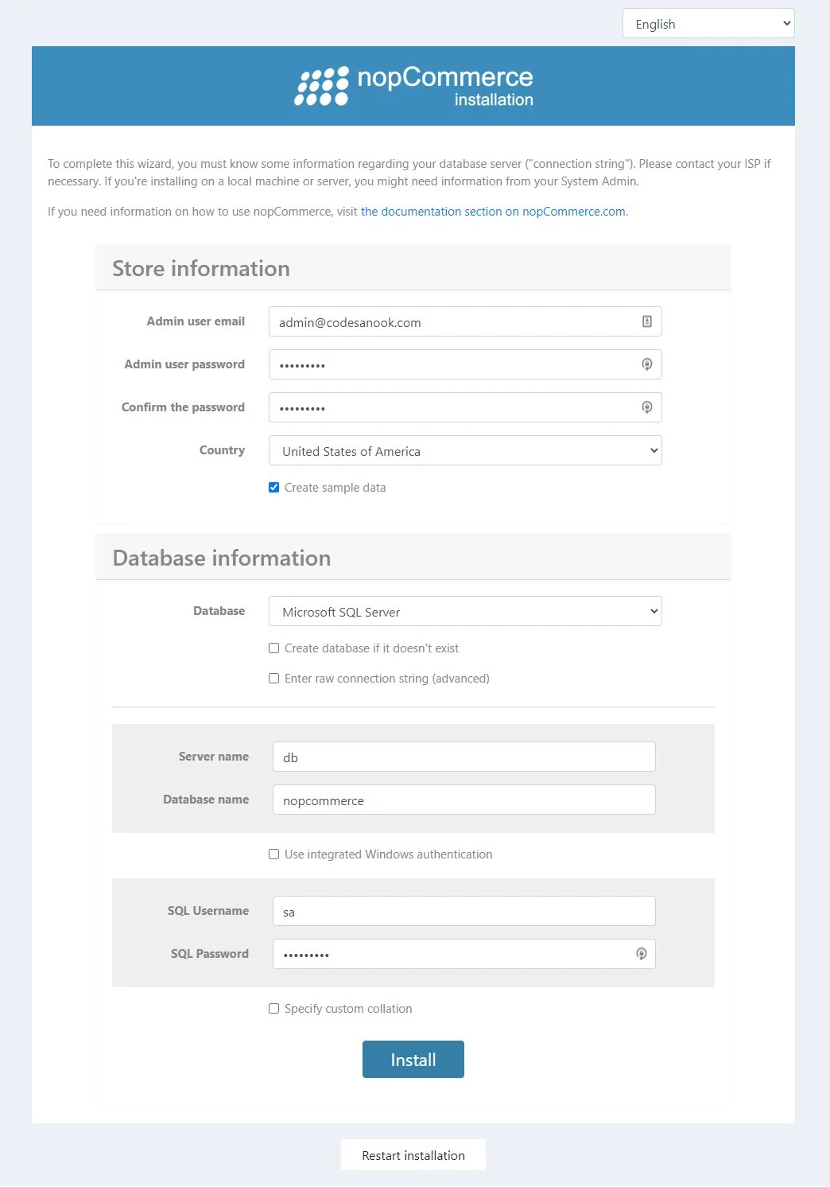830x1187 pixels.
Task: Tick Enter raw connection string (advanced)
Action: [x=273, y=679]
